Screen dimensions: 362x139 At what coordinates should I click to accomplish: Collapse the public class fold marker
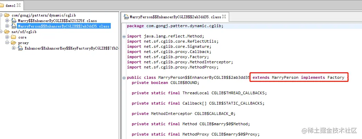tap(124, 77)
